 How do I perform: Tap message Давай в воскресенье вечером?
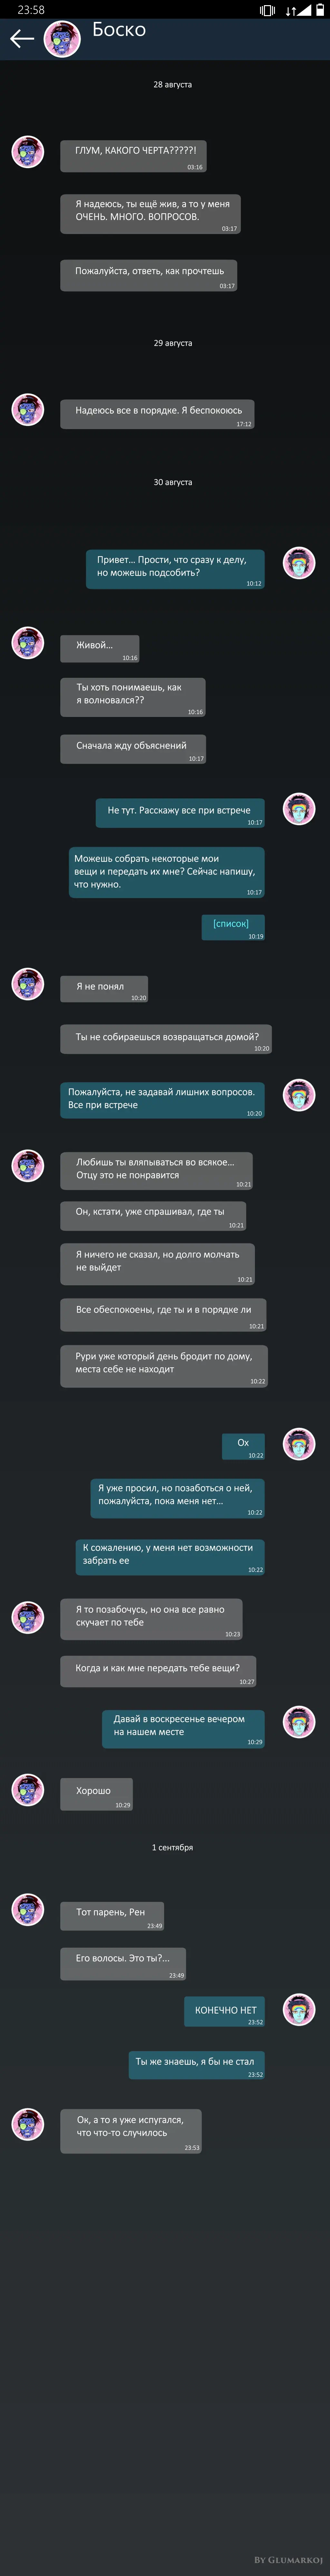click(184, 1728)
